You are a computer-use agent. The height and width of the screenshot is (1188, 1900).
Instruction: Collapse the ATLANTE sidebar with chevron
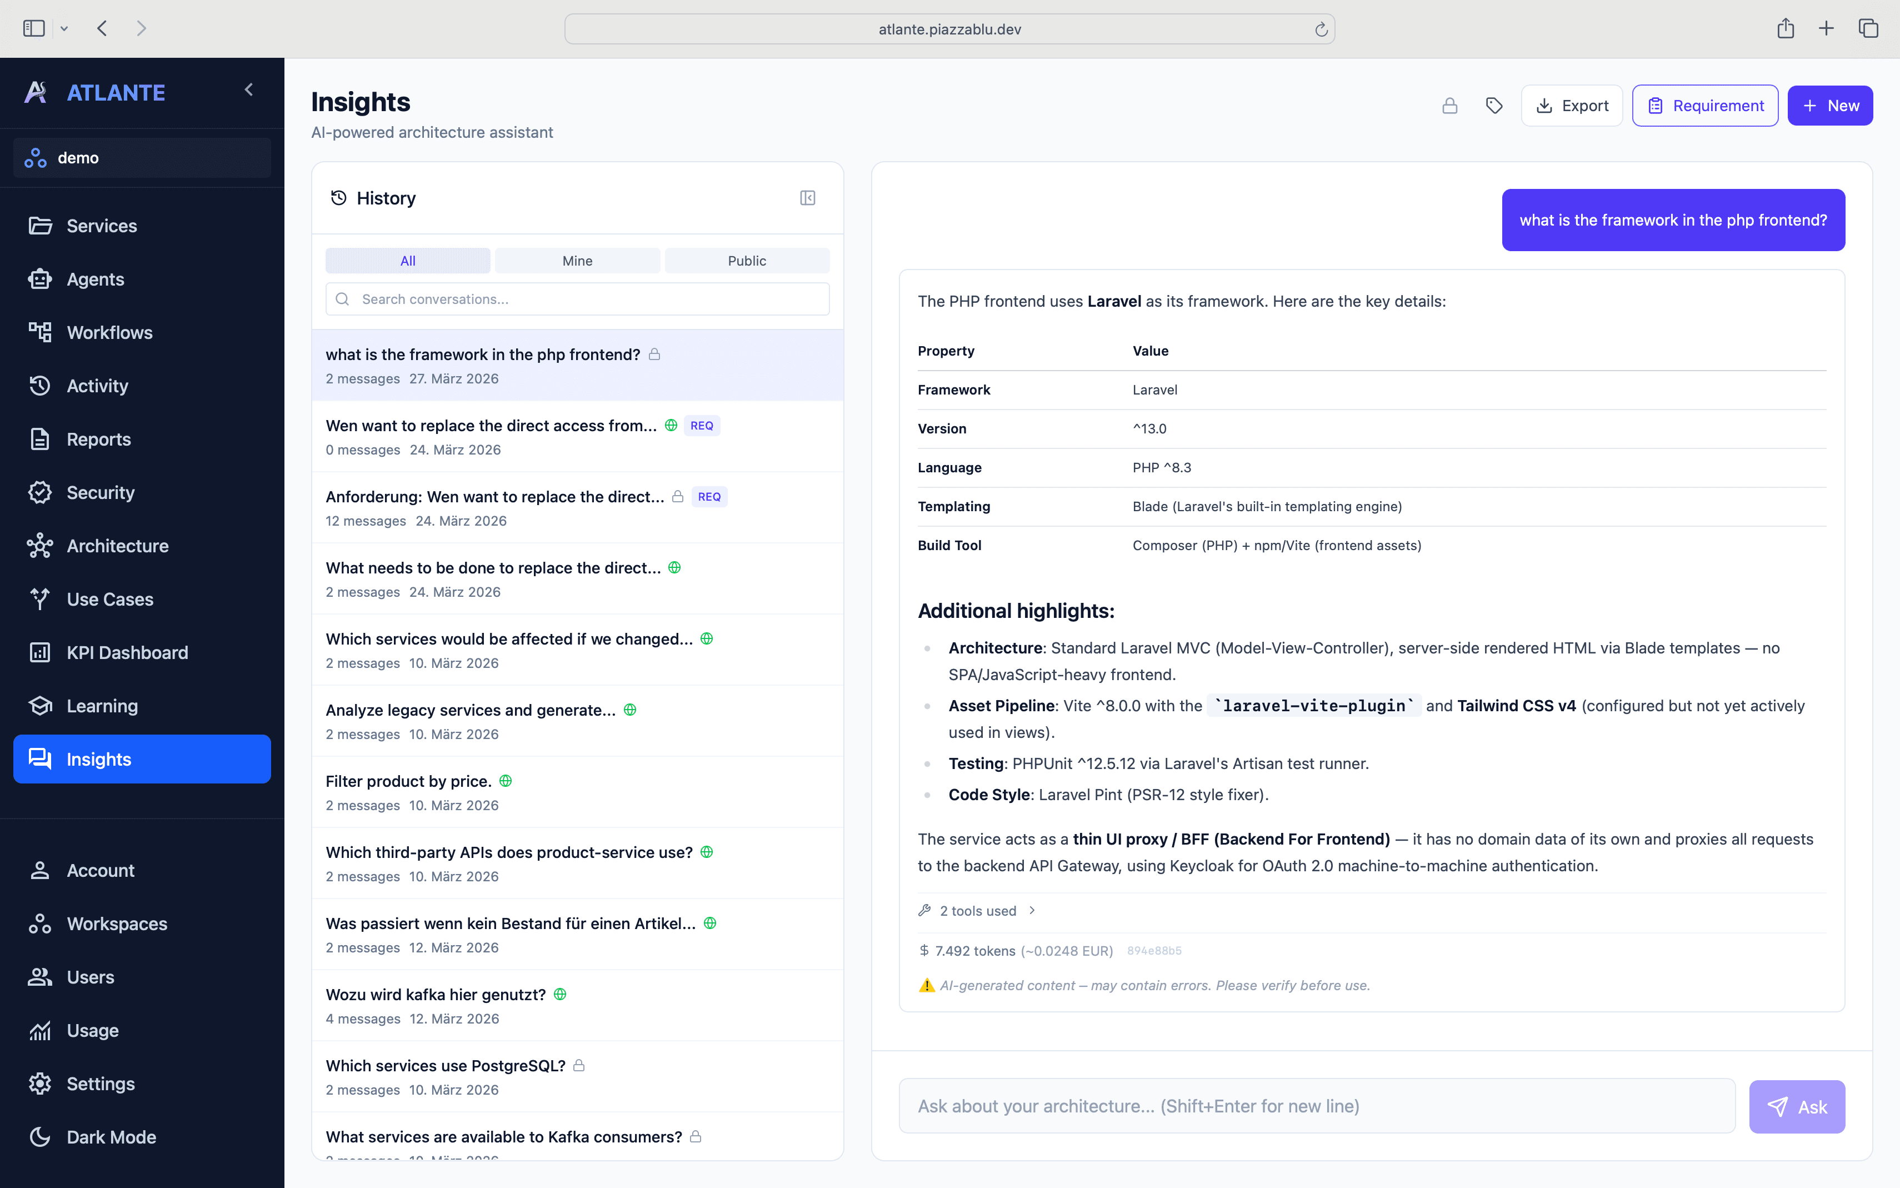249,91
